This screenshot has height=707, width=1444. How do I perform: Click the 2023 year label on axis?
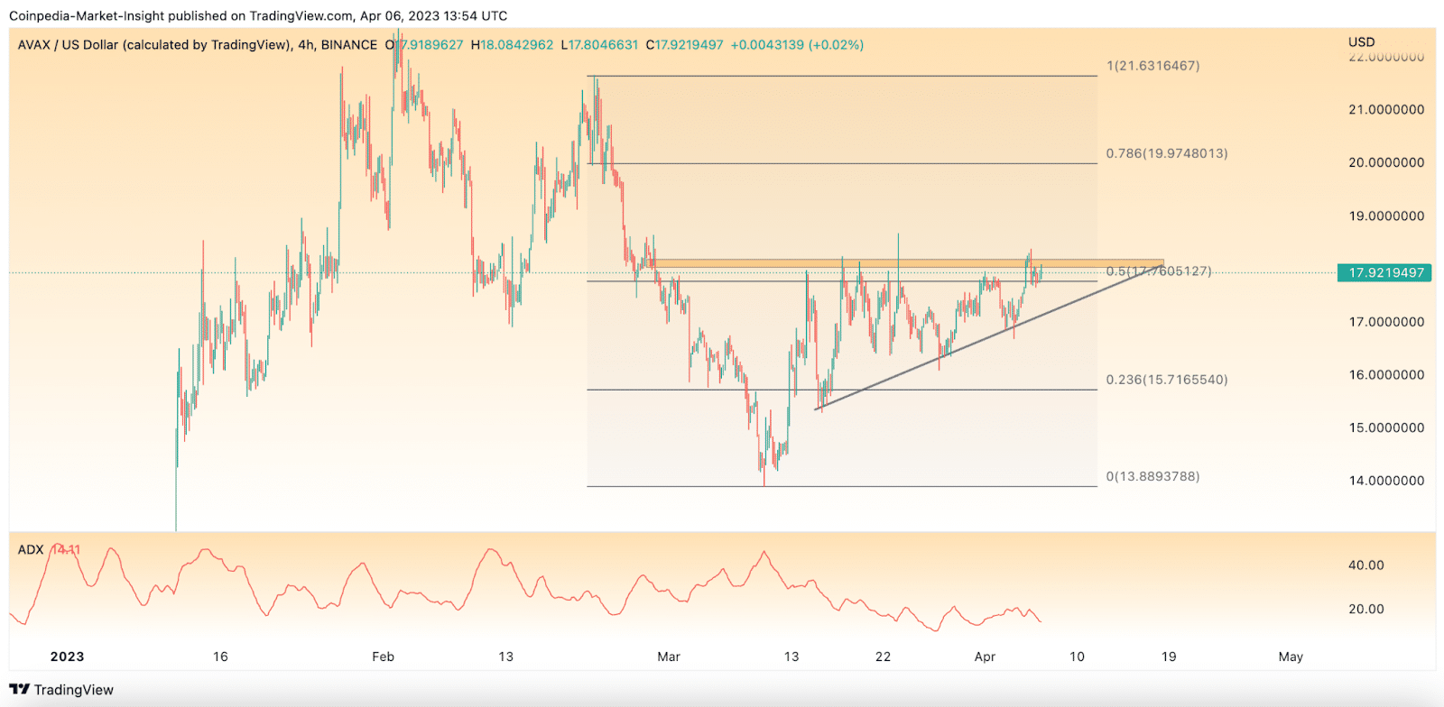click(x=67, y=656)
